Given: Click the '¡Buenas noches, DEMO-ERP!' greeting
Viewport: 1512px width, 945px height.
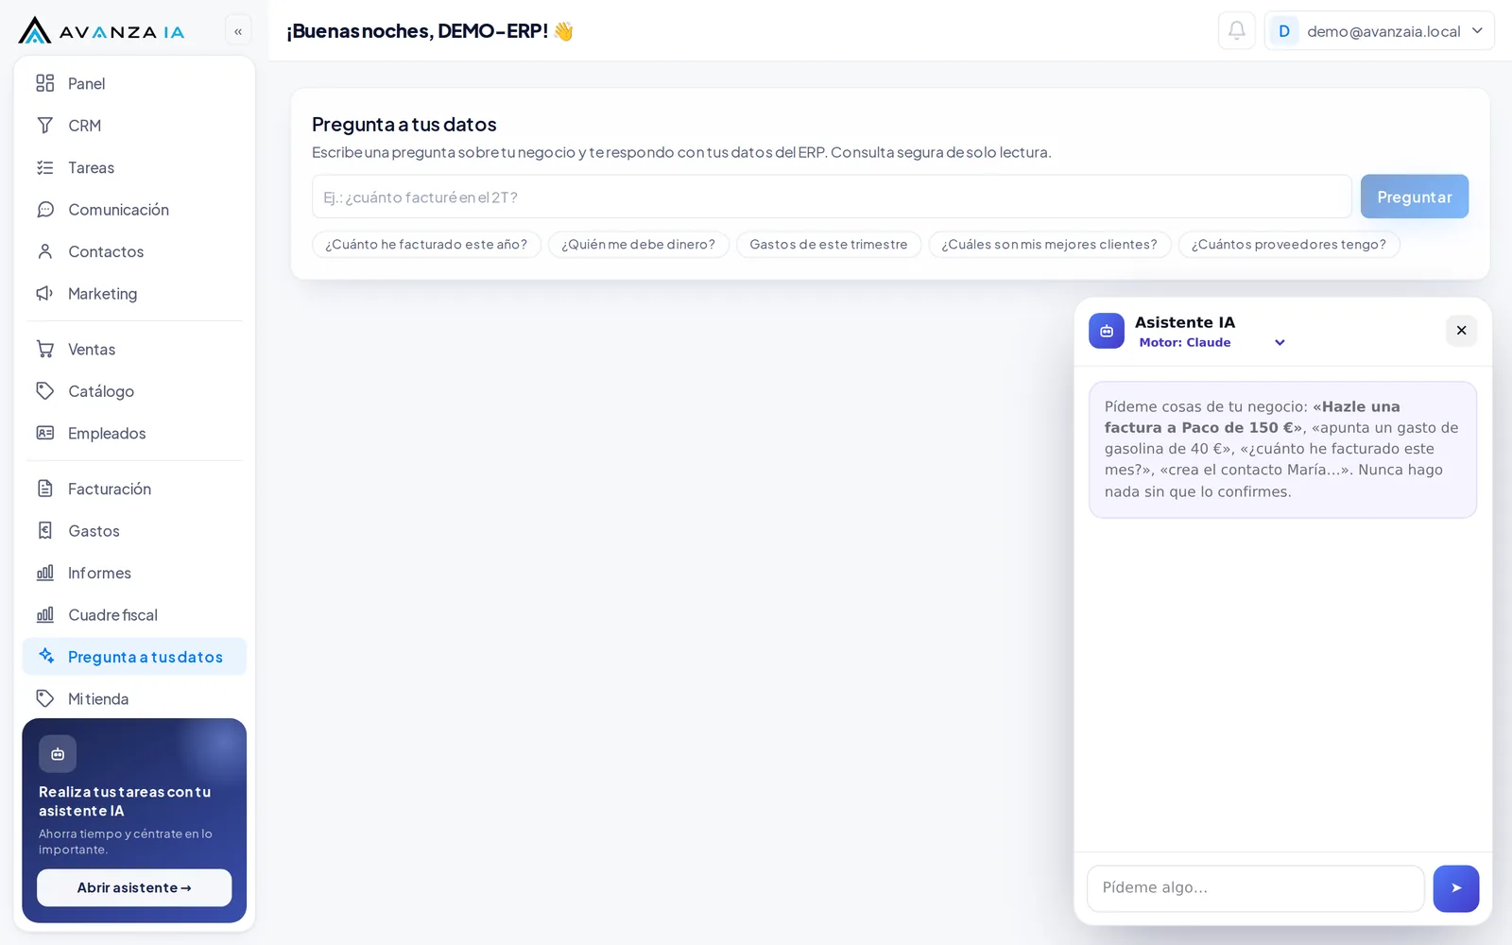Looking at the screenshot, I should click(430, 31).
